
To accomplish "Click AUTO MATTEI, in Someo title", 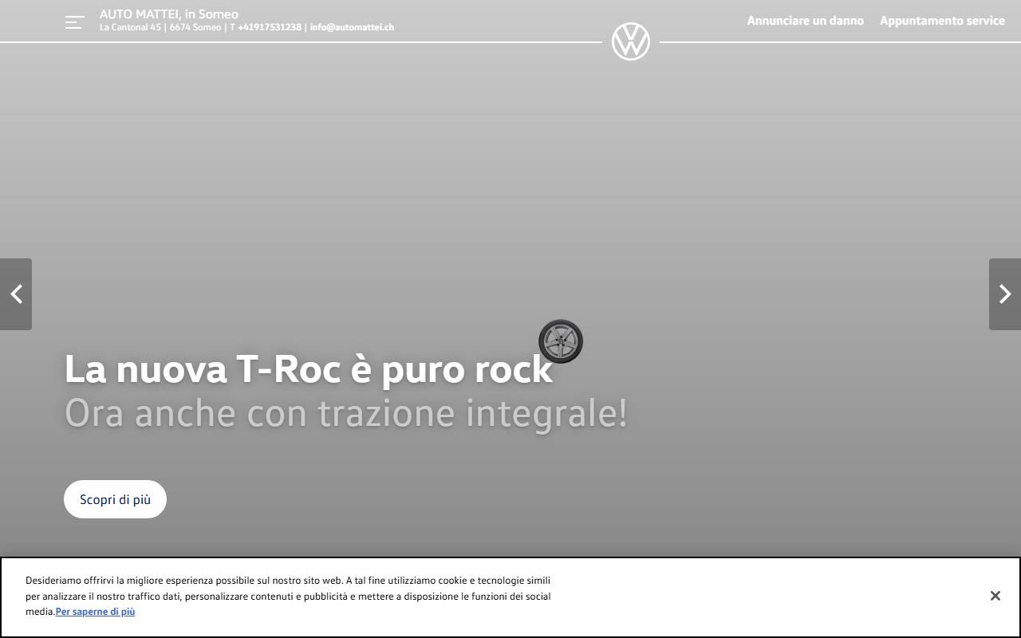I will (x=168, y=14).
